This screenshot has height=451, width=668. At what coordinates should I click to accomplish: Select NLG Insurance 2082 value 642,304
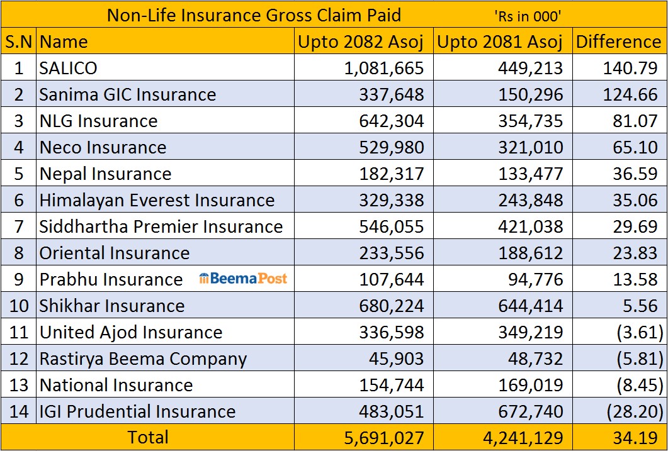(x=392, y=121)
